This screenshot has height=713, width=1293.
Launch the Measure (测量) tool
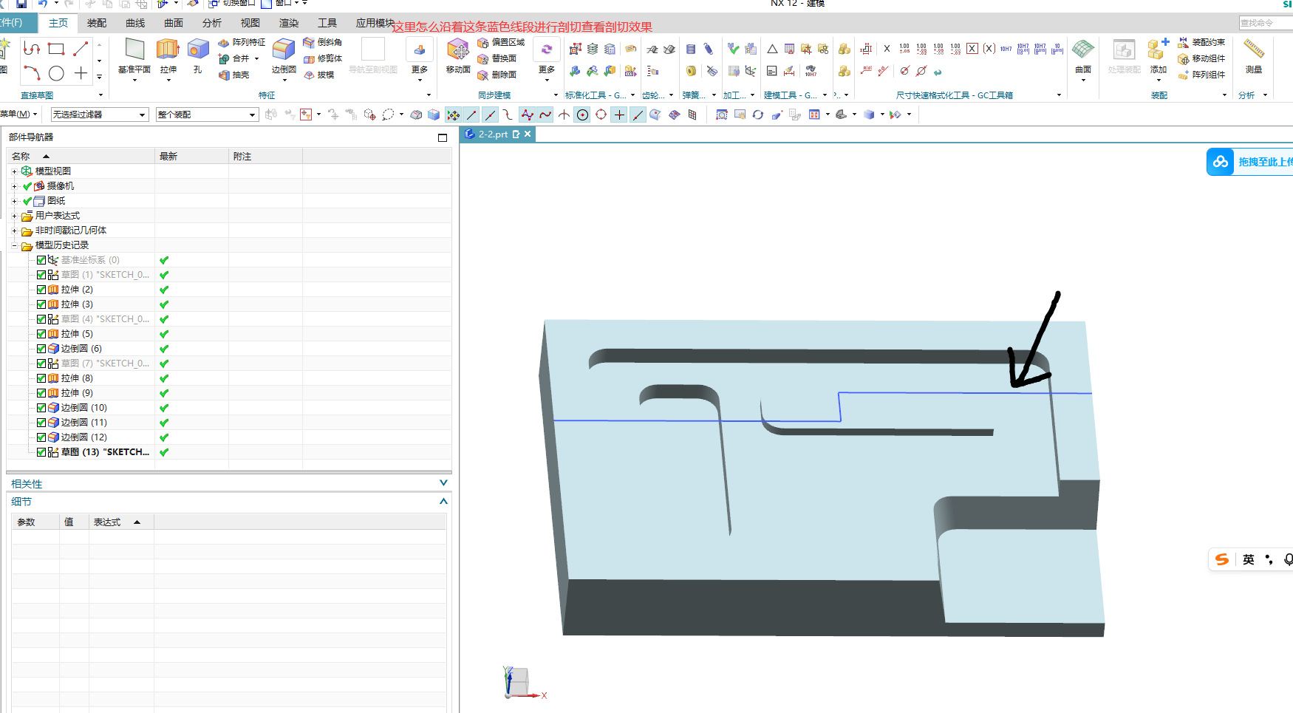[x=1254, y=56]
